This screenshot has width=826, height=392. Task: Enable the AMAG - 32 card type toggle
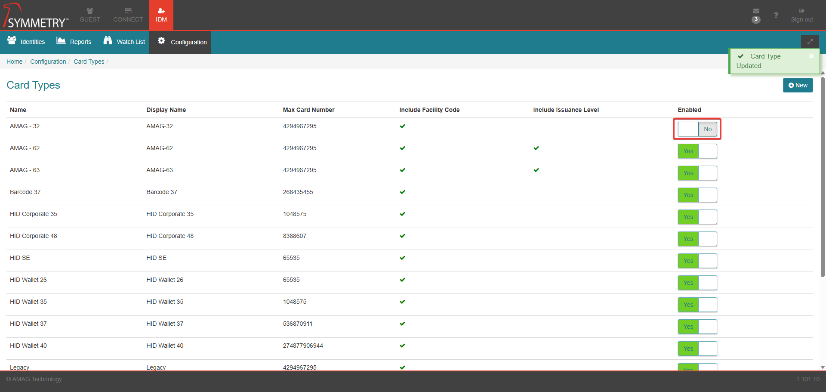697,129
